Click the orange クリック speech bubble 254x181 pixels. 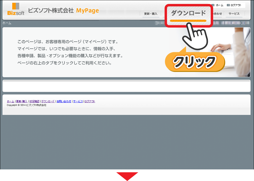(x=195, y=62)
